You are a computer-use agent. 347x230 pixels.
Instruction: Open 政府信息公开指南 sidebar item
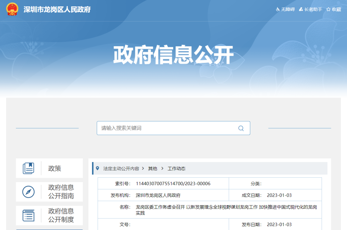point(49,192)
